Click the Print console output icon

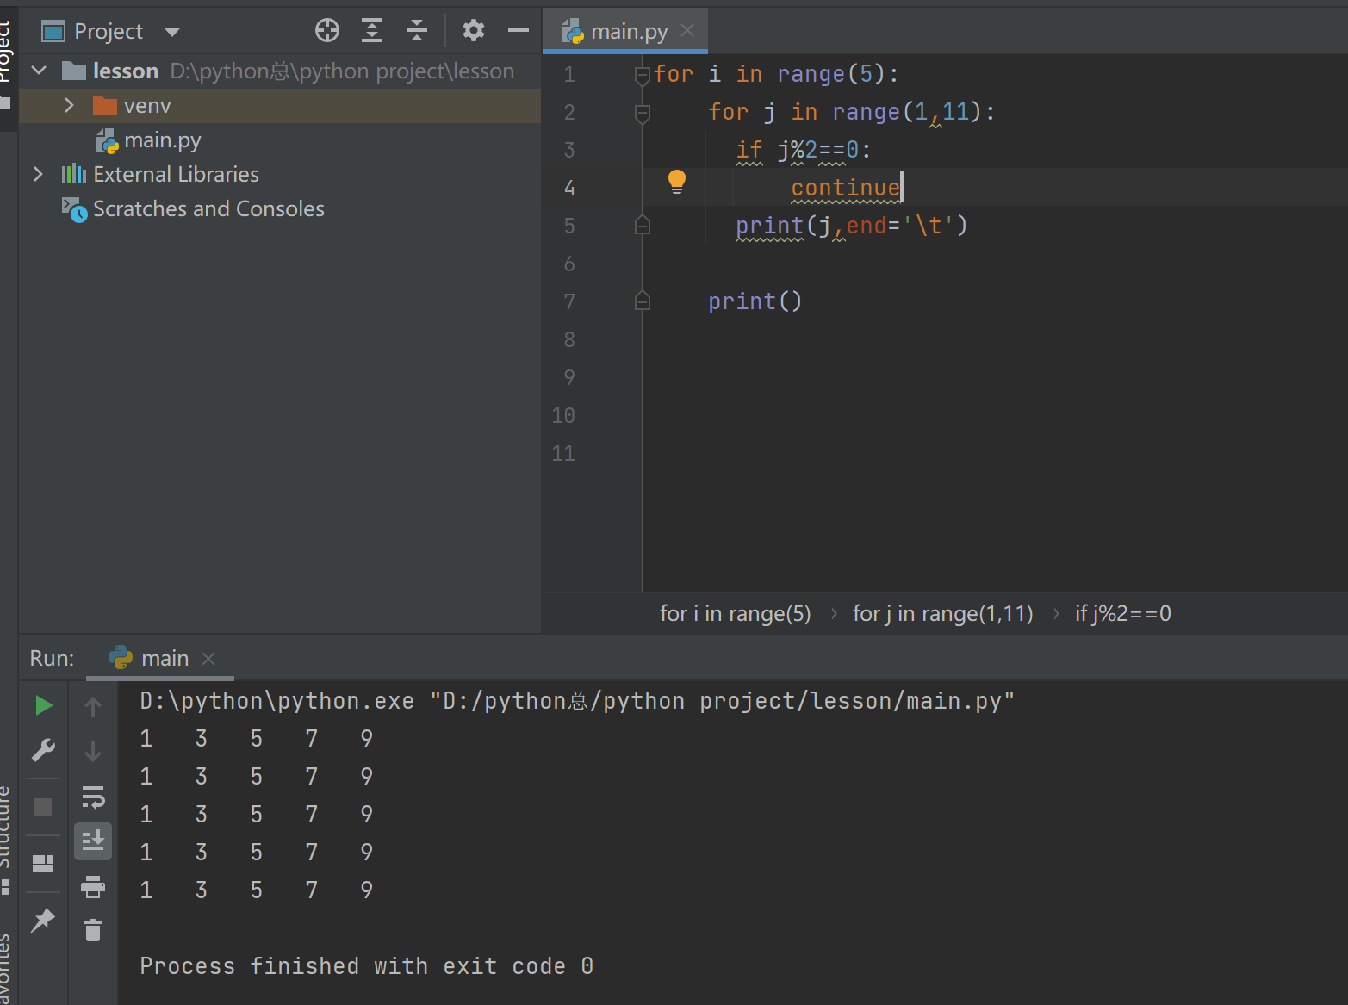coord(93,886)
